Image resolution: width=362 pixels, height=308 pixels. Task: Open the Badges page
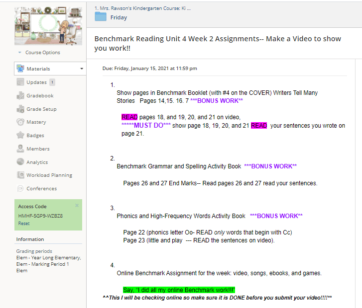35,136
